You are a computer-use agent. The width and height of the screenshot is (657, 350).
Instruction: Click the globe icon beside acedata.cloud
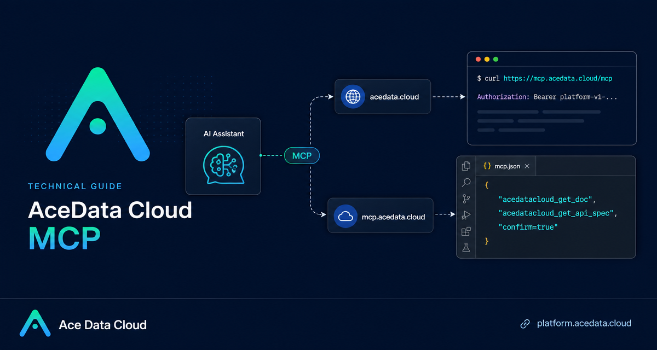(x=353, y=97)
